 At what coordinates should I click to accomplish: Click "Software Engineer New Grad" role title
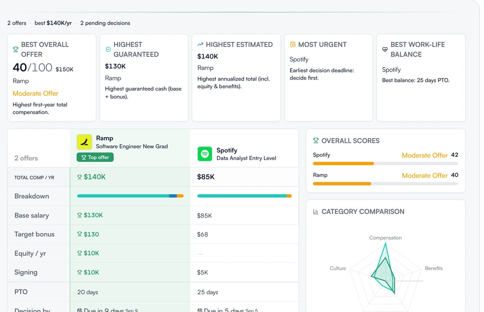tap(132, 146)
